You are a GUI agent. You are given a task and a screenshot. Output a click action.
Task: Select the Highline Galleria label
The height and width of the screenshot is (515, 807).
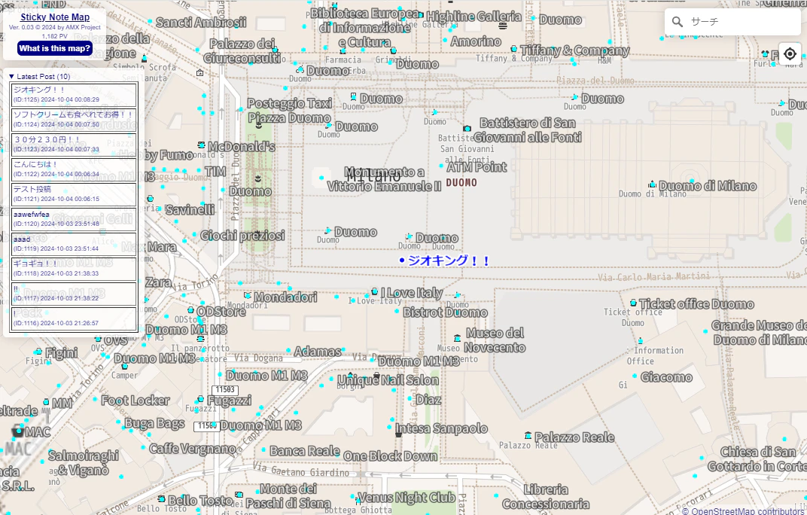474,17
